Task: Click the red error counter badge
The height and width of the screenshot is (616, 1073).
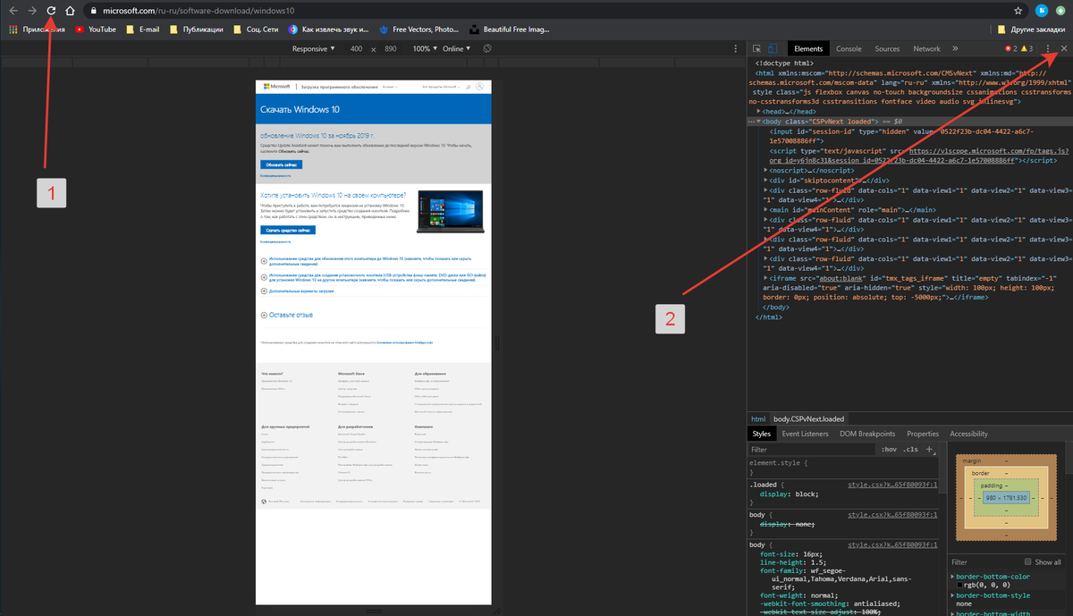Action: click(x=1008, y=48)
